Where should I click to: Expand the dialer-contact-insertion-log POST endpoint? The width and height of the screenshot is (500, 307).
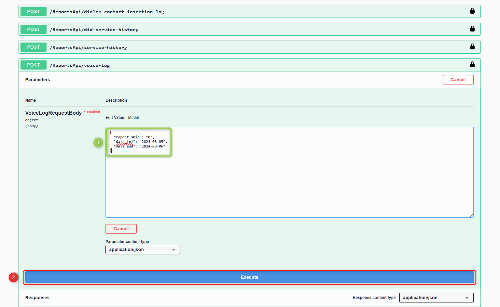click(x=250, y=11)
